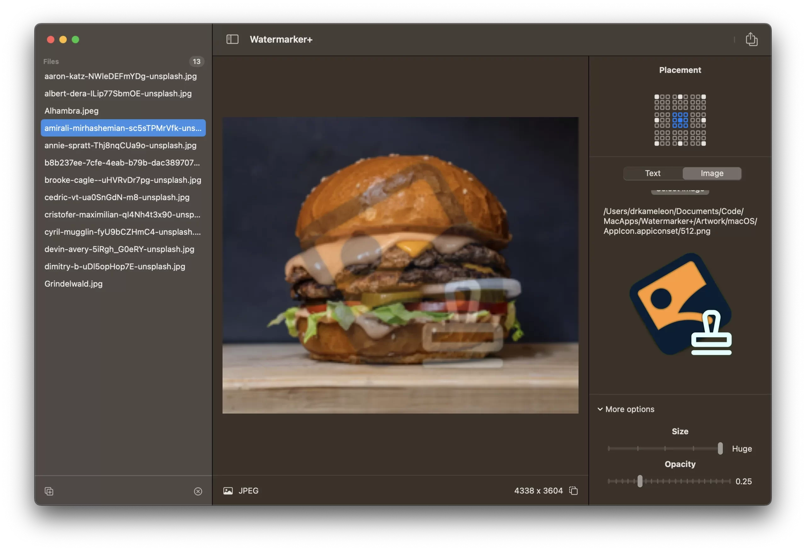Viewport: 806px width, 551px height.
Task: Collapse the More options section
Action: 600,409
